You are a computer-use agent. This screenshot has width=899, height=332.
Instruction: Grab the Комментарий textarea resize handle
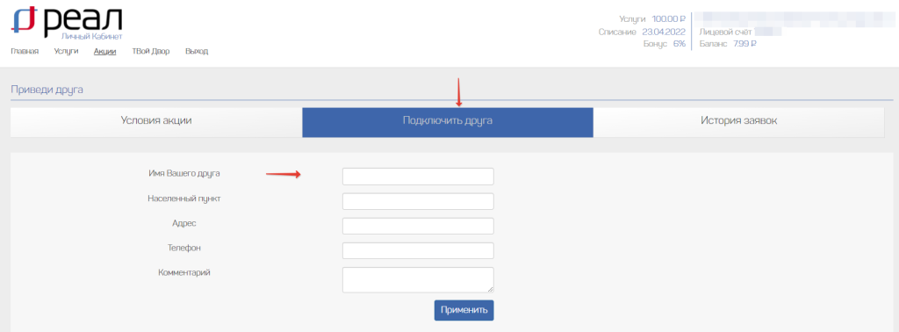coord(490,290)
